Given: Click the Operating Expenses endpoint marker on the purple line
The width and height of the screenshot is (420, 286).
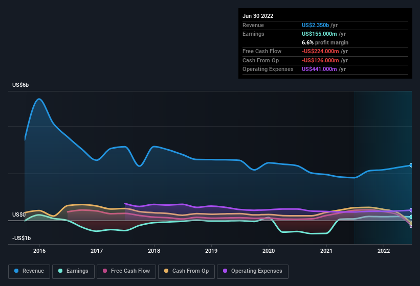Looking at the screenshot, I should [x=411, y=210].
